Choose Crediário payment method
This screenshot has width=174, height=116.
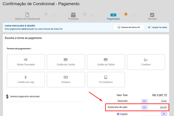coord(146,62)
